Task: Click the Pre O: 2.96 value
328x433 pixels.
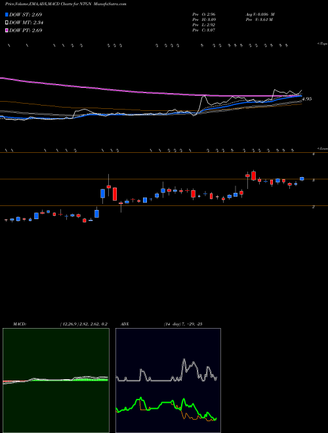Action: [x=204, y=14]
